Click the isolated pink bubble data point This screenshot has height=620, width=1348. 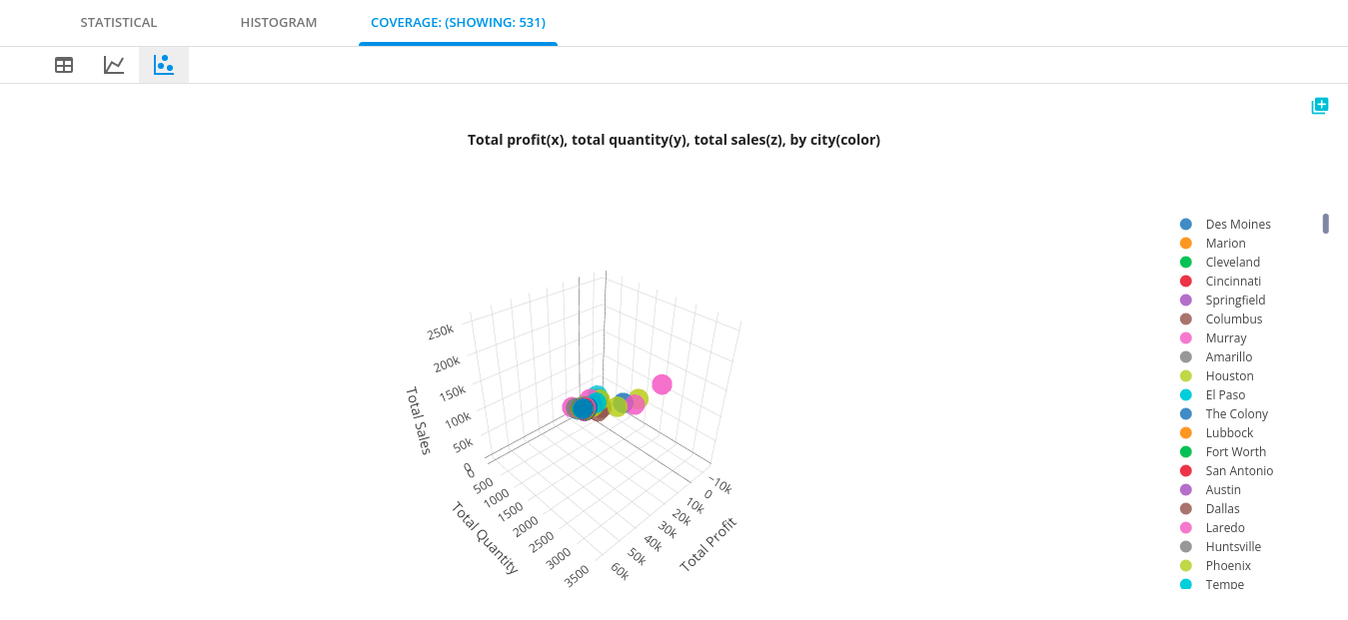662,384
